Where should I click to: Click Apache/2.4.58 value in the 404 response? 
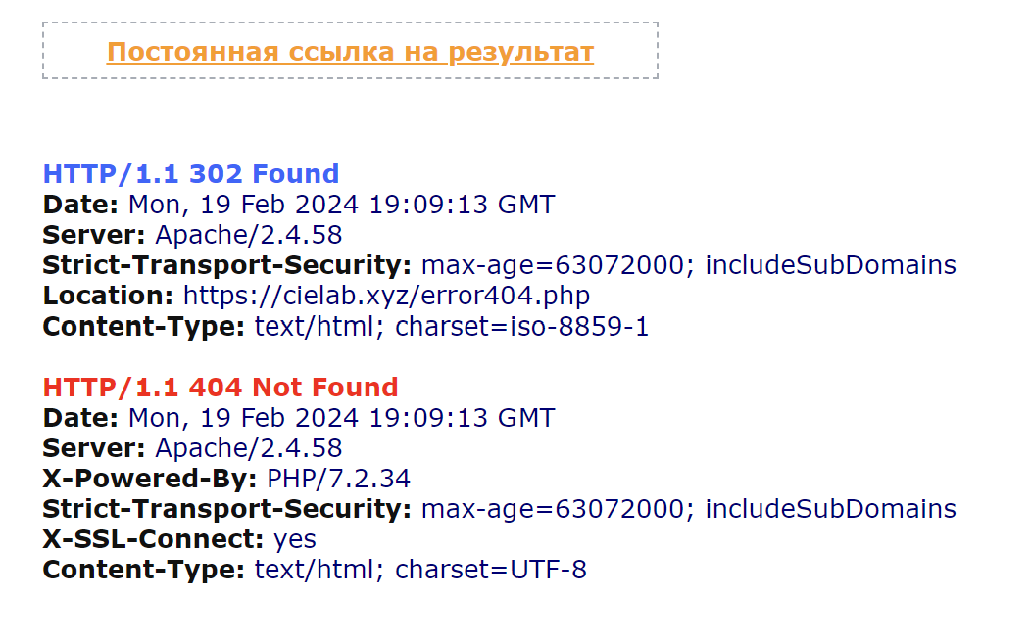[x=249, y=448]
